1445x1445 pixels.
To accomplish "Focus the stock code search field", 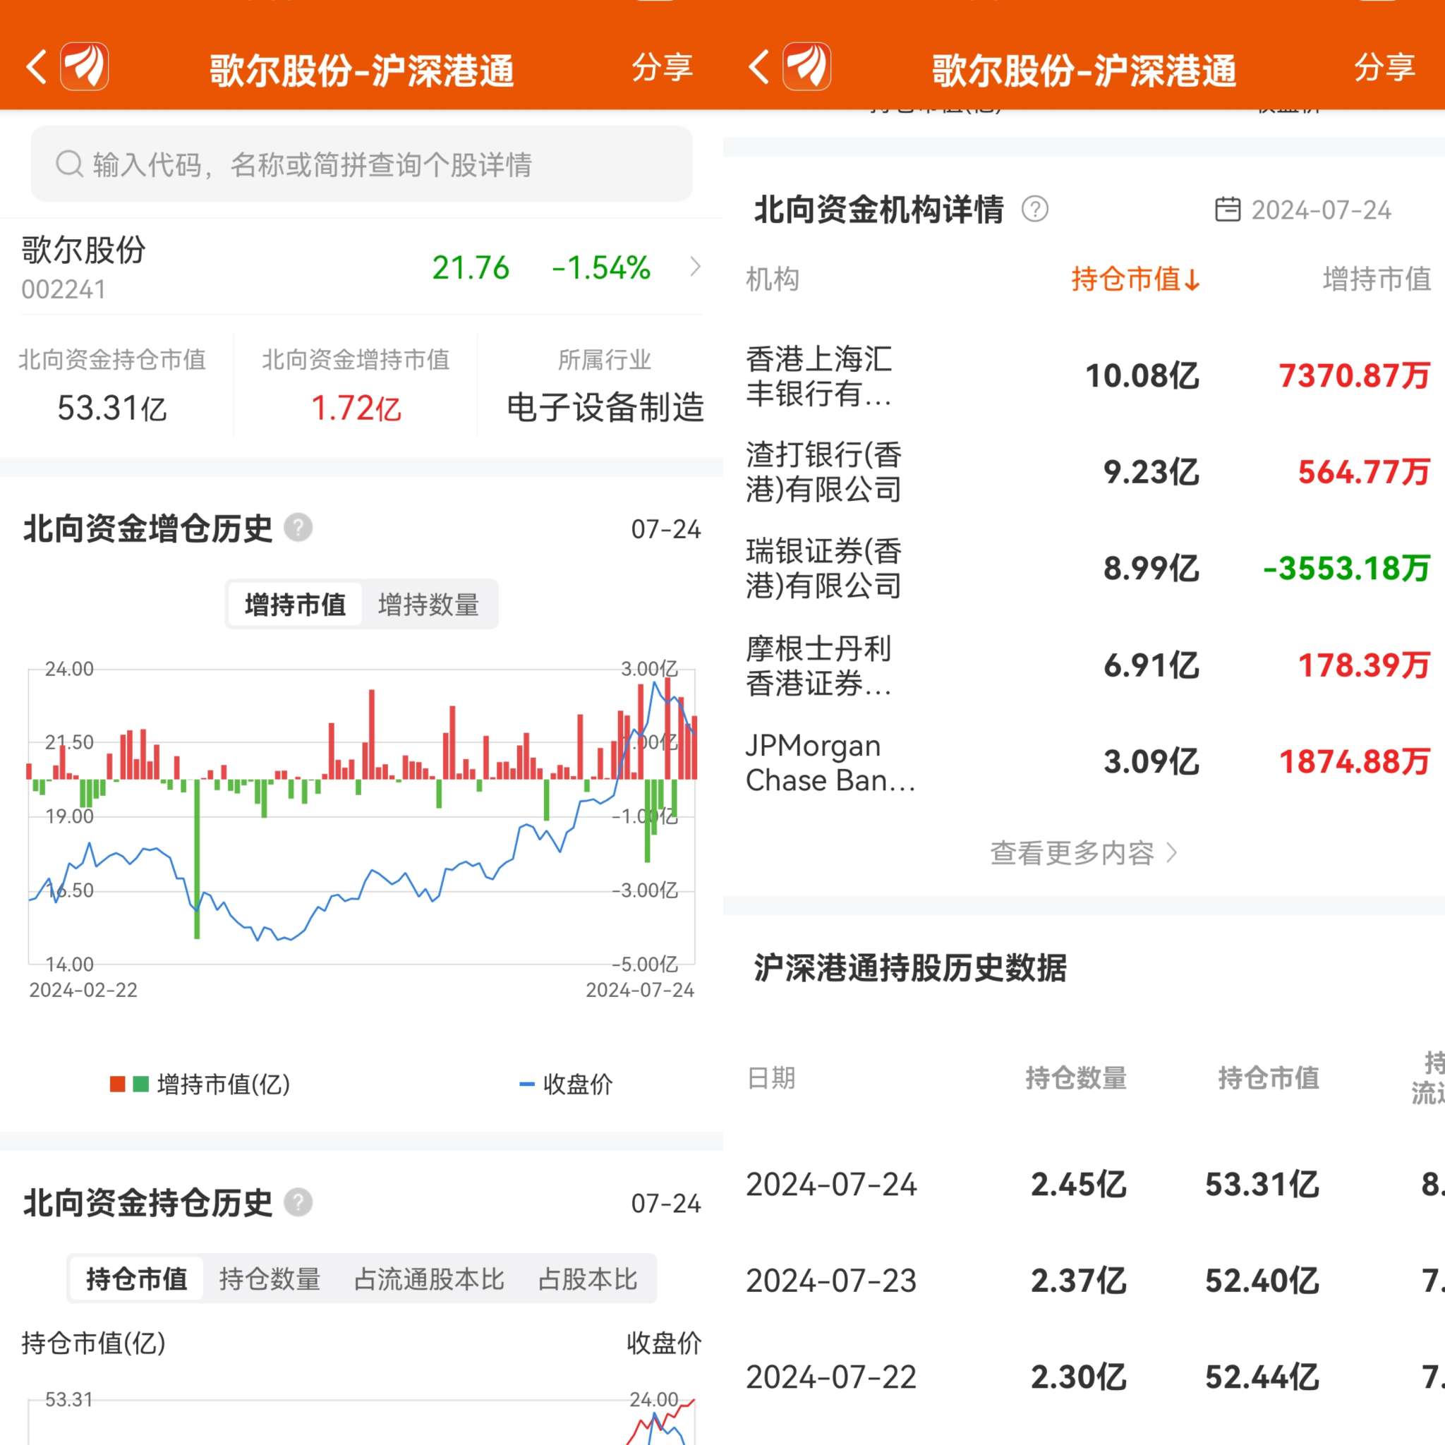I will [361, 164].
